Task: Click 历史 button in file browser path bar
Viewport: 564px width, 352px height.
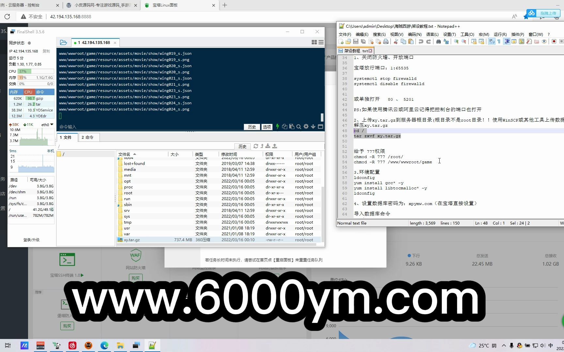Action: [242, 146]
